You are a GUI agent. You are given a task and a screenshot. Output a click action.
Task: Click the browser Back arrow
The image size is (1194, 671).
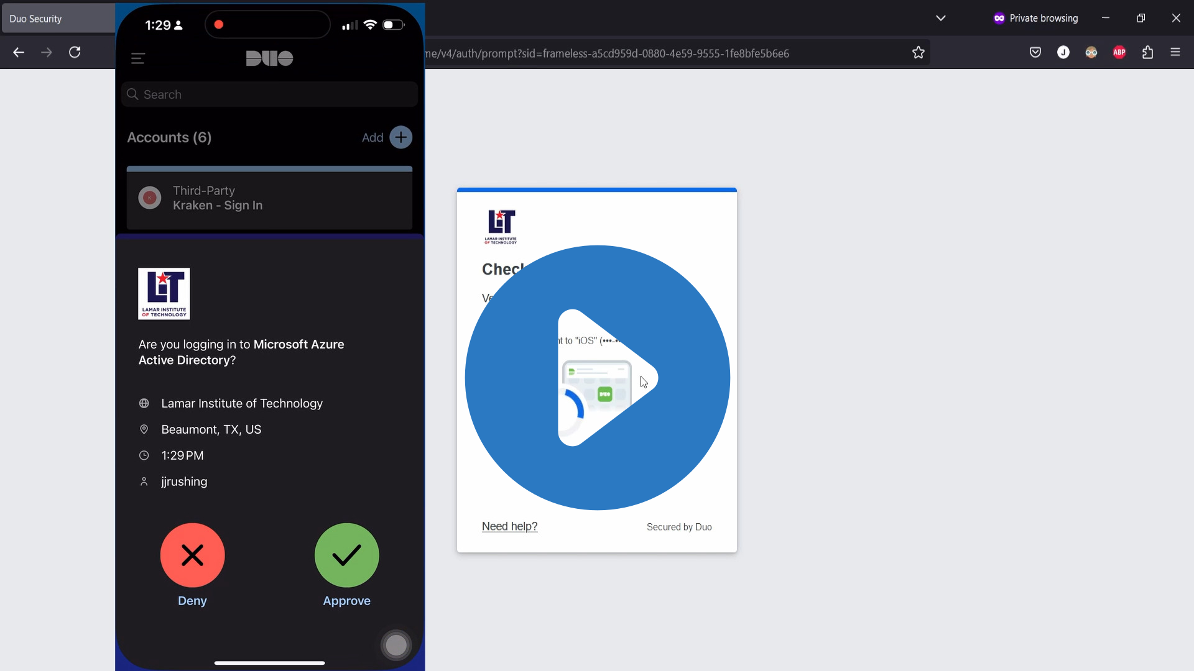click(x=19, y=52)
